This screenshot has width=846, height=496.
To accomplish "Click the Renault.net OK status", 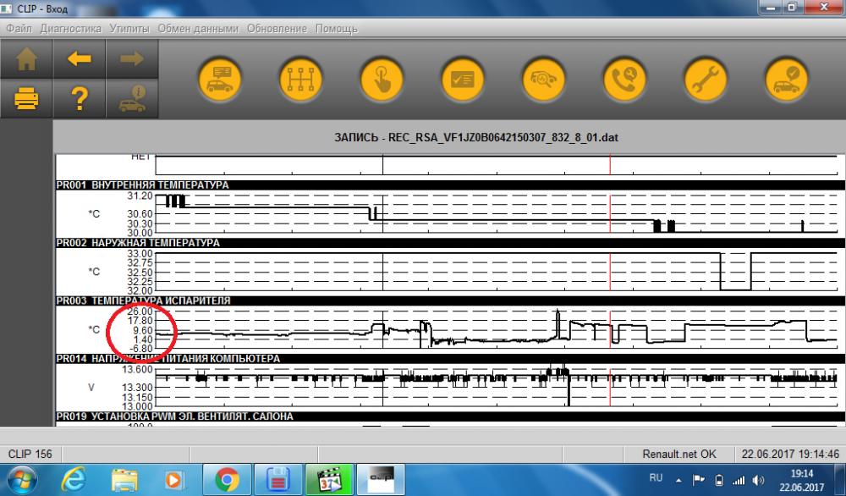I will pyautogui.click(x=678, y=454).
